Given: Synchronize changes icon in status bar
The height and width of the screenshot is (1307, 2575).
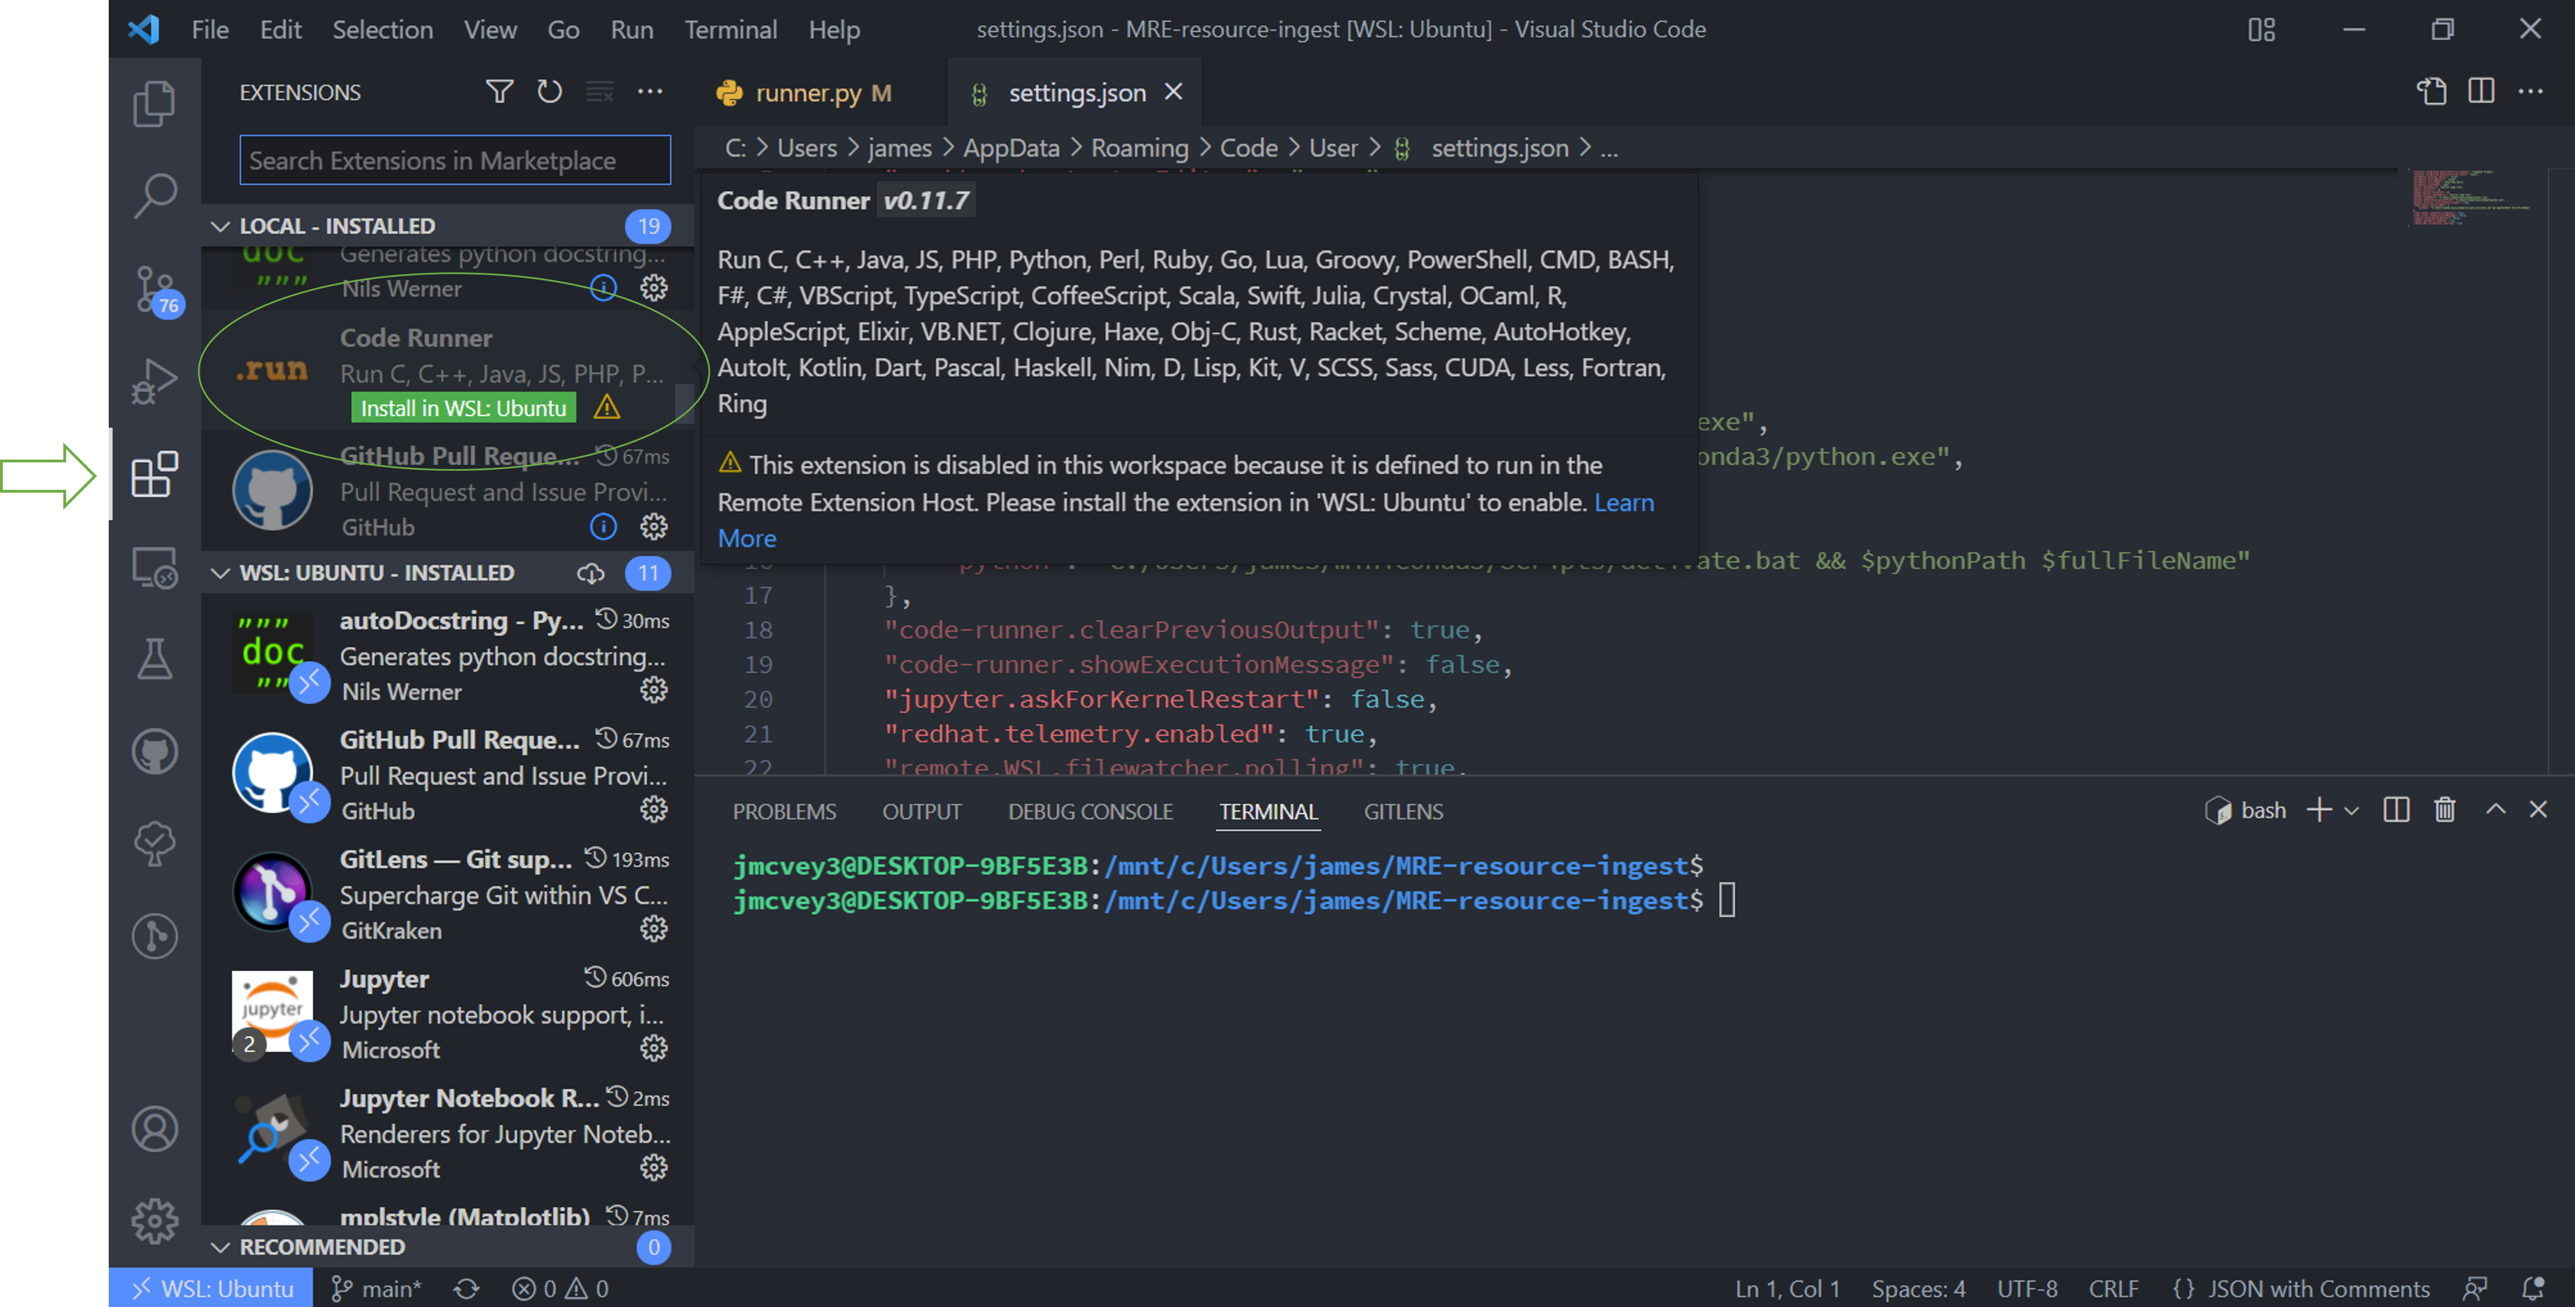Looking at the screenshot, I should tap(466, 1289).
